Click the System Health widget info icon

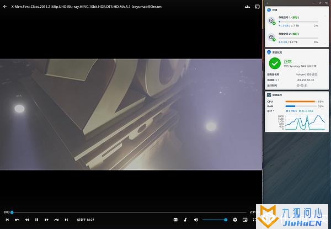[269, 52]
